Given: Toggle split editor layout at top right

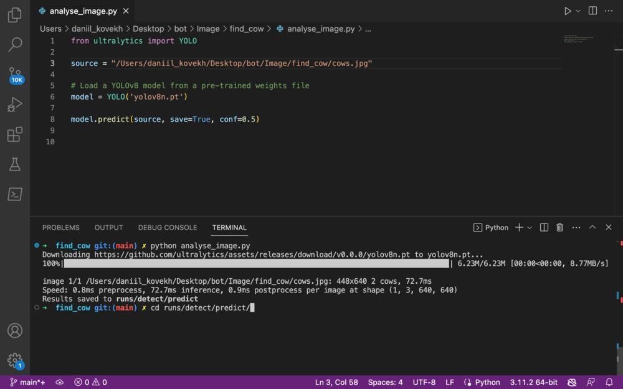Looking at the screenshot, I should click(x=592, y=11).
